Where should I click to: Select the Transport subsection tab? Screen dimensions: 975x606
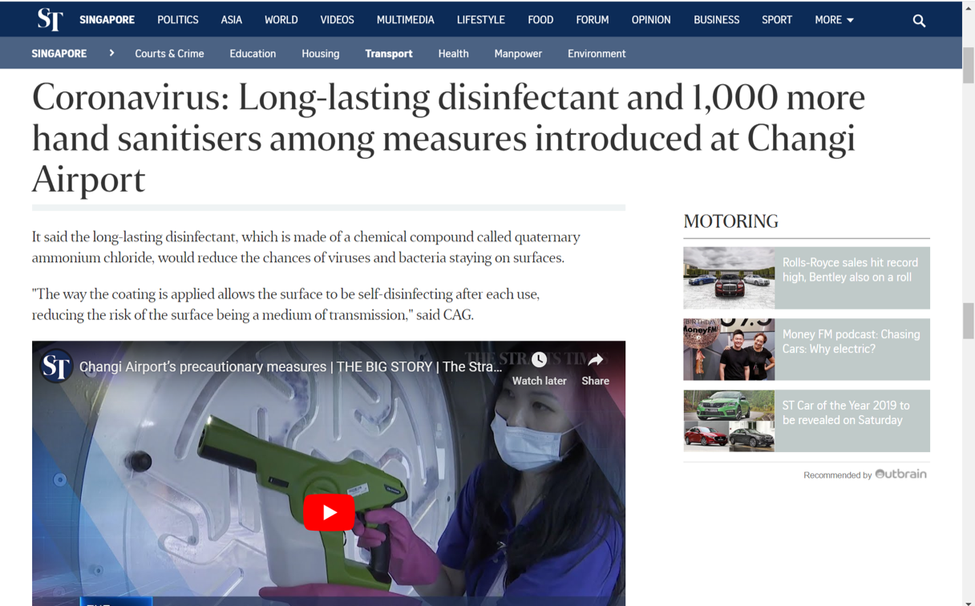(x=389, y=54)
